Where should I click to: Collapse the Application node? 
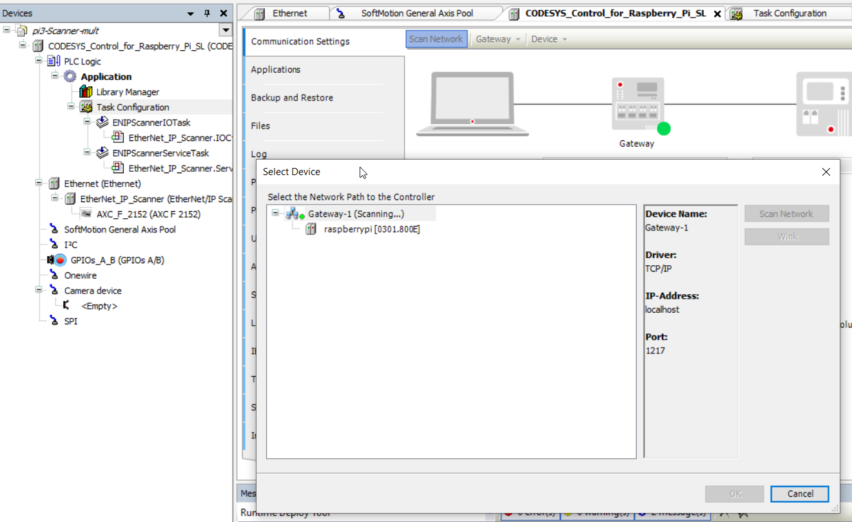pos(55,76)
